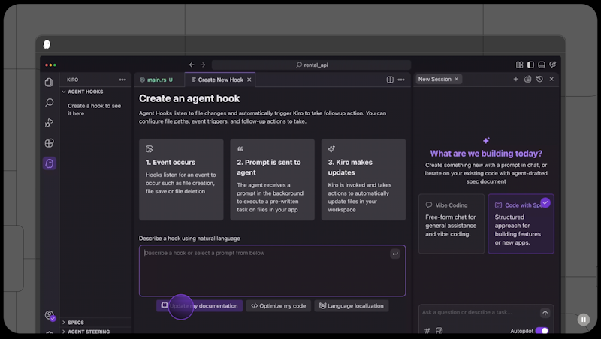Screen dimensions: 601x339
Task: Select the Kiro ghost icon in activity bar
Action: click(49, 163)
